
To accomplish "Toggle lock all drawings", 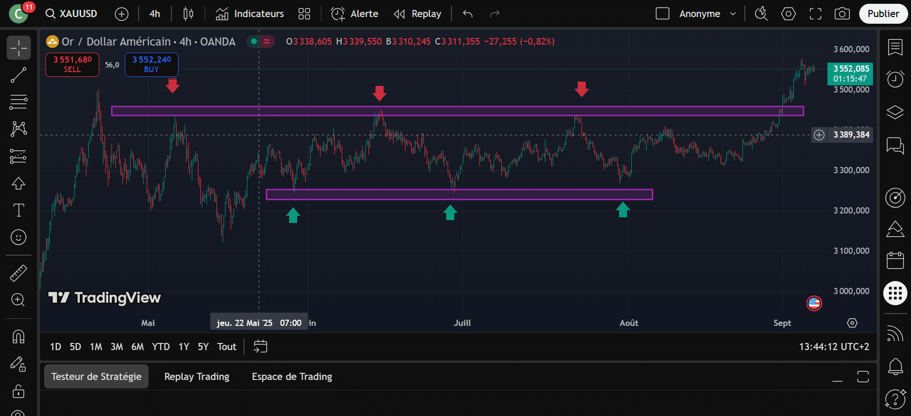I will click(19, 391).
